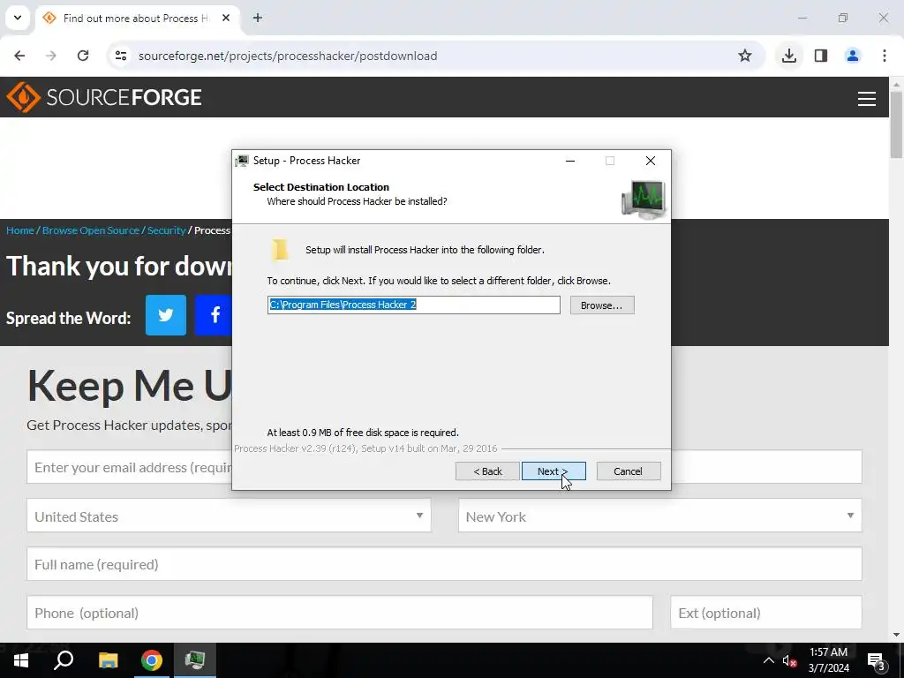904x678 pixels.
Task: Click the page vertical scrollbar thumb
Action: click(896, 124)
